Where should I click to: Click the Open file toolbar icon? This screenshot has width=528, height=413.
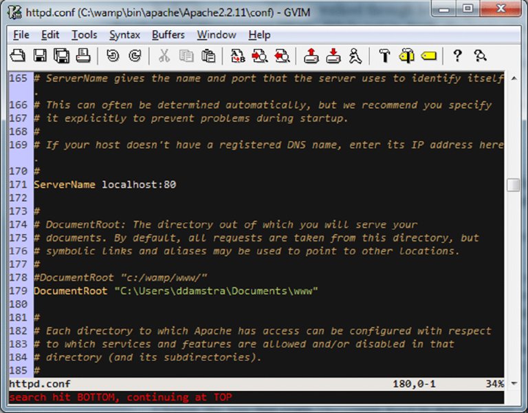17,56
